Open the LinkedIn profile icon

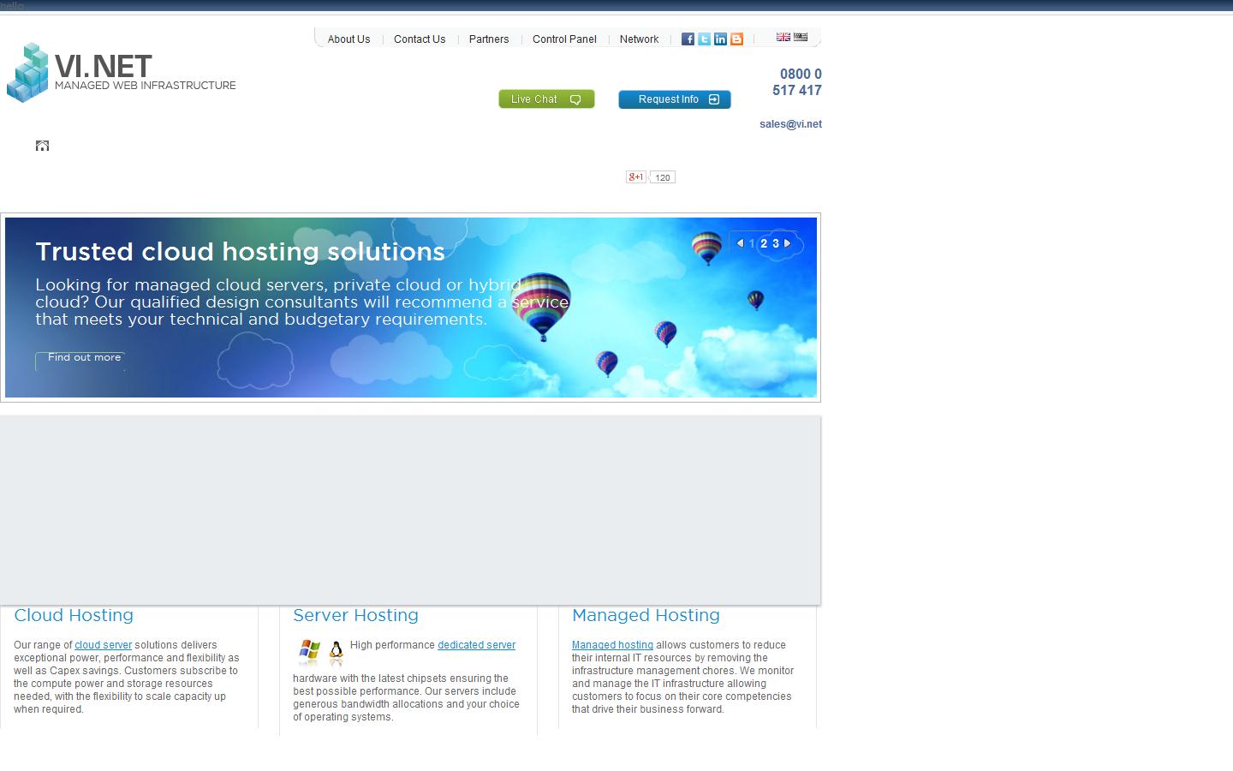click(720, 39)
